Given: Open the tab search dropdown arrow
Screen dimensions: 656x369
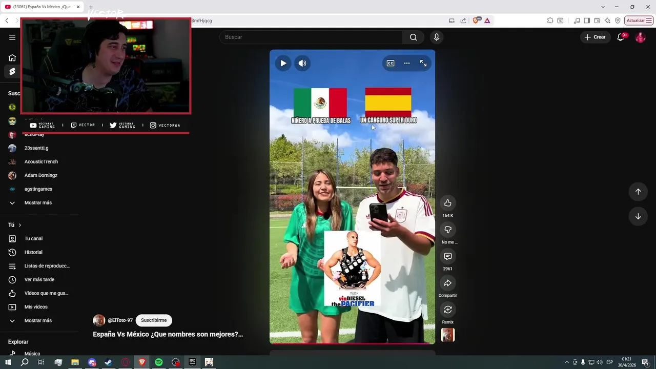Looking at the screenshot, I should [x=602, y=7].
